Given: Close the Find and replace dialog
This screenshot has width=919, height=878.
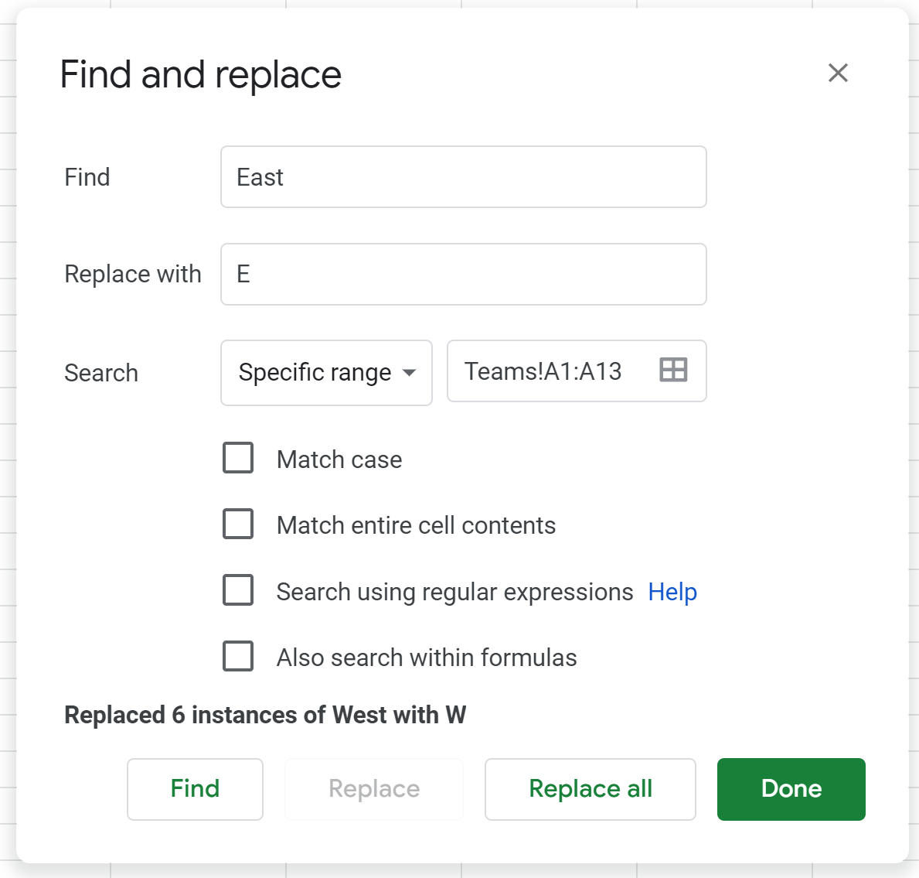Looking at the screenshot, I should pos(838,73).
